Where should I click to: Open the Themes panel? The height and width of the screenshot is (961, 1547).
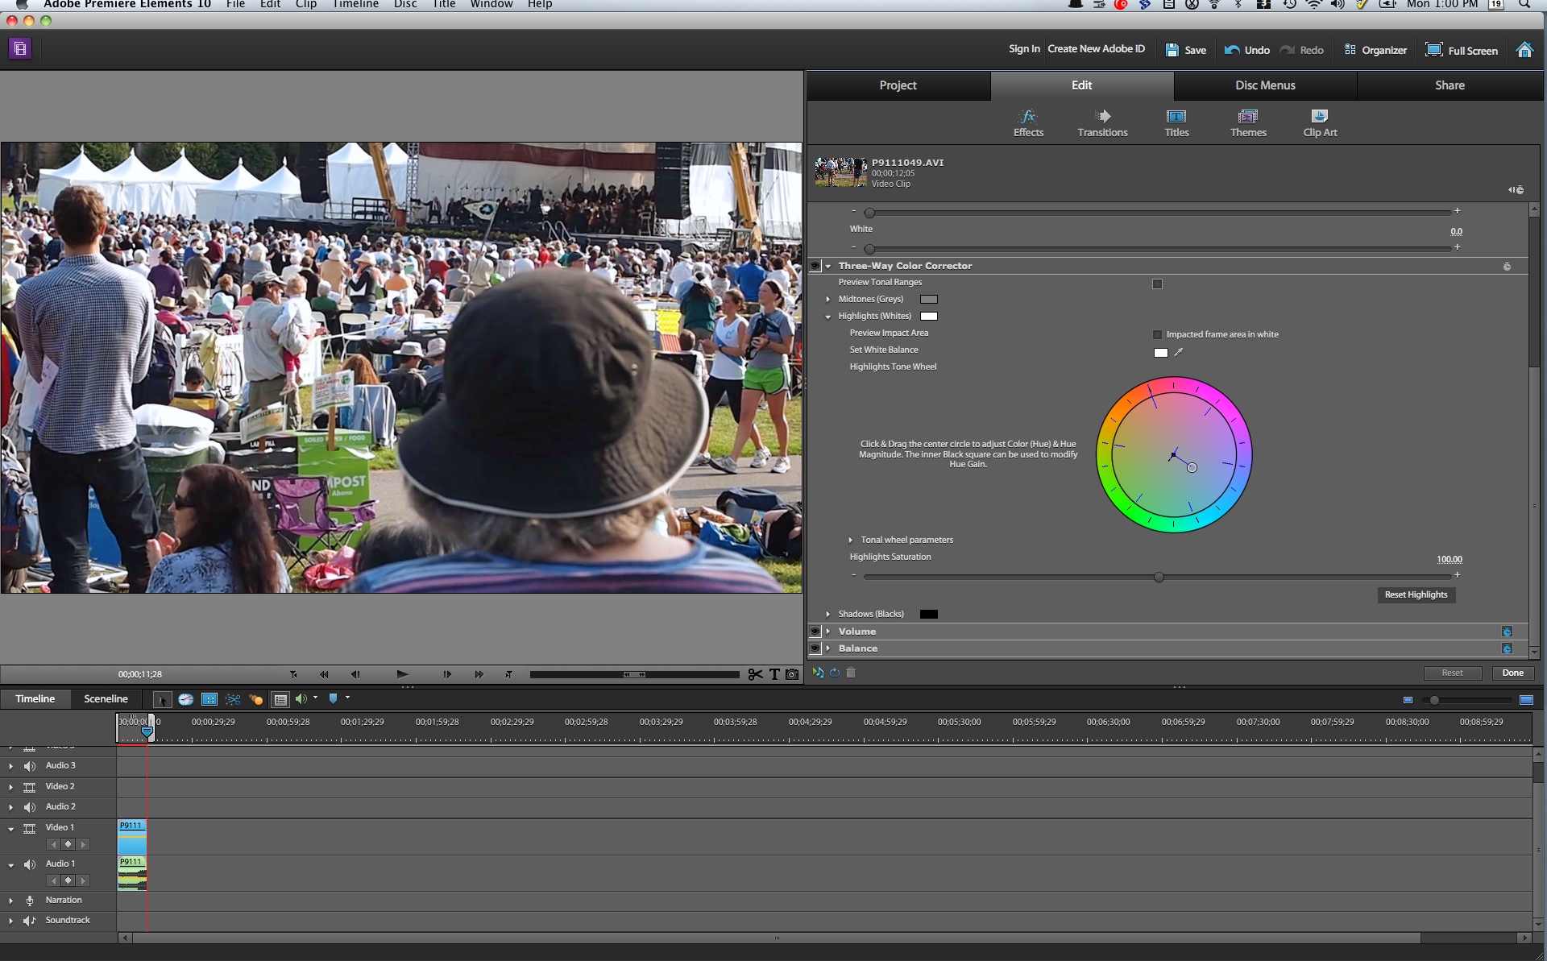pos(1248,122)
